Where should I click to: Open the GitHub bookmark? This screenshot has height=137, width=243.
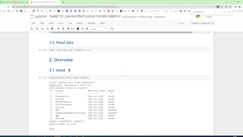point(50,11)
